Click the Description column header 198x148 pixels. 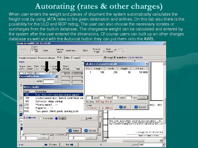click(59, 91)
